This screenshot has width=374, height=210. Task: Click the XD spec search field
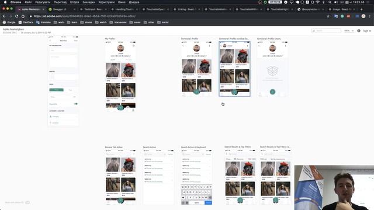click(x=326, y=31)
